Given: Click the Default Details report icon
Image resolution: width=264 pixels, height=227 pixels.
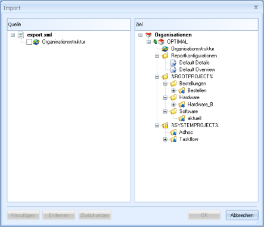Looking at the screenshot, I should tap(173, 63).
